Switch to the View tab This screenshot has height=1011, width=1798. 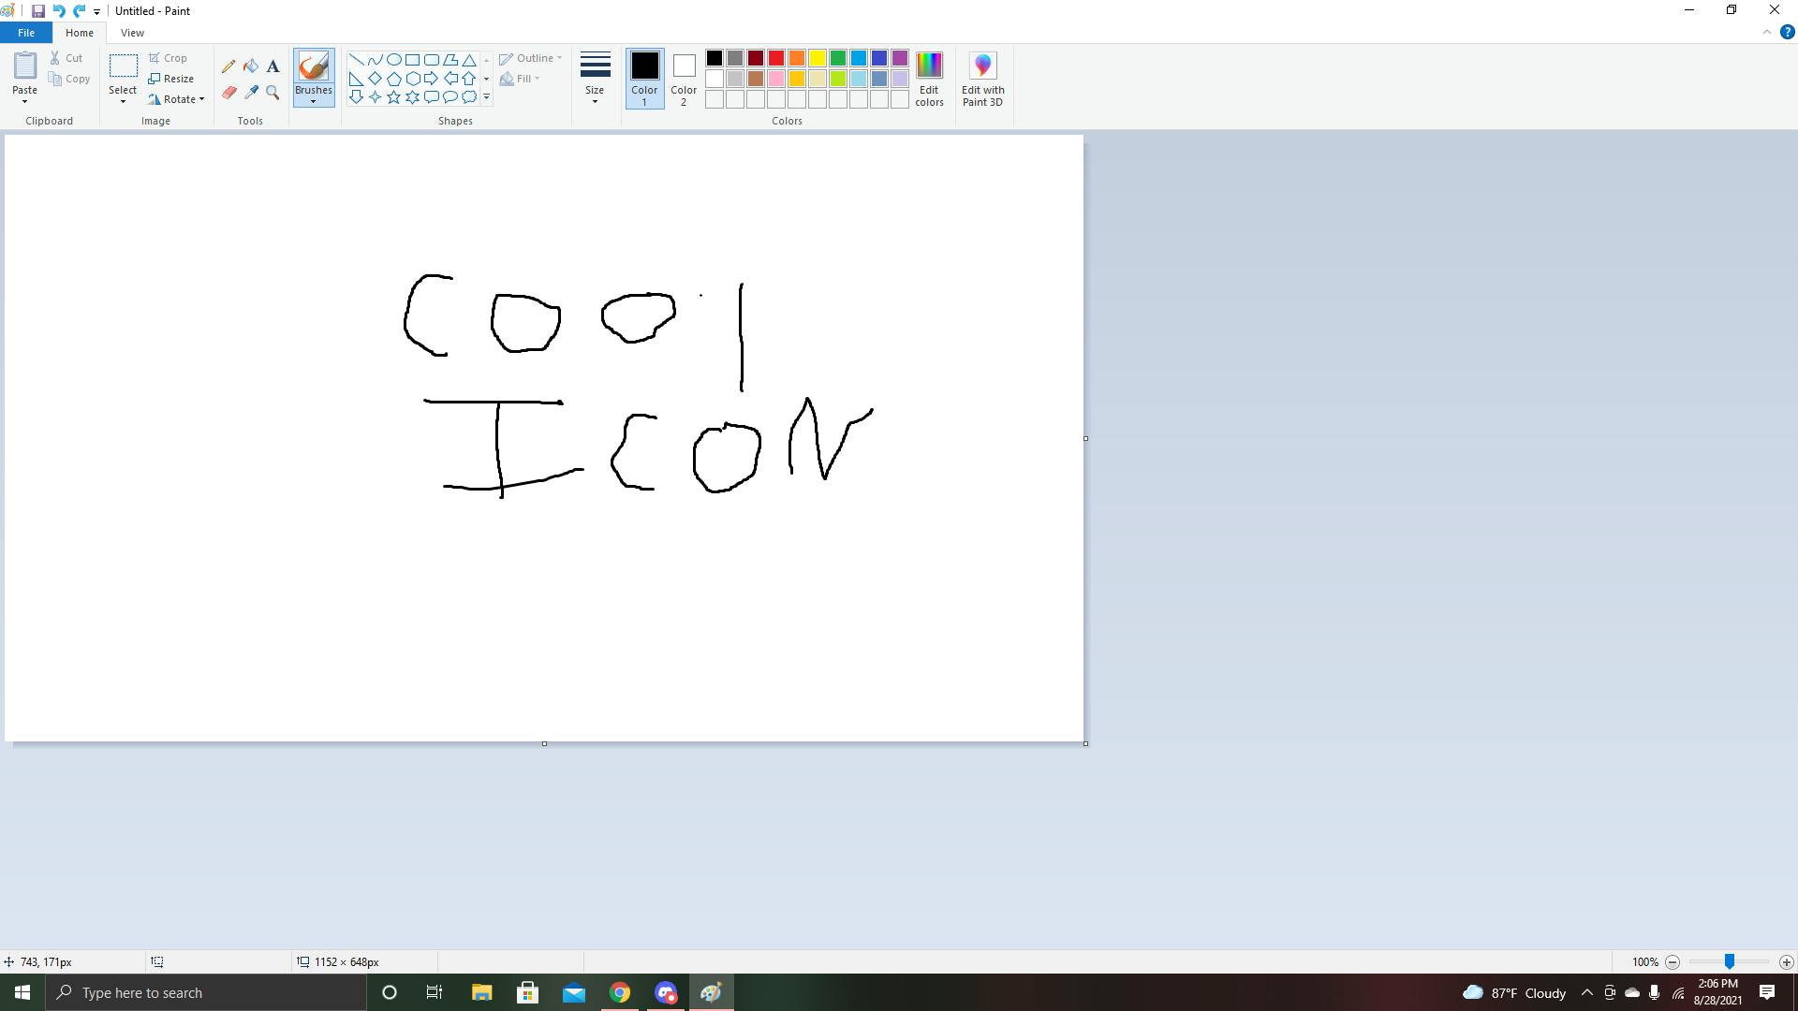click(x=132, y=33)
